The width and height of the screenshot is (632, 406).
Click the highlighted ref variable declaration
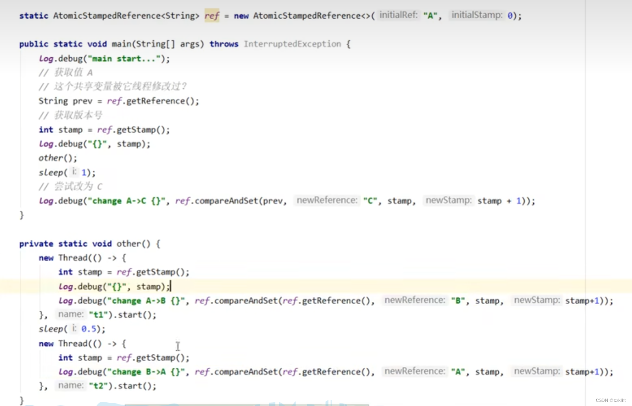coord(211,15)
